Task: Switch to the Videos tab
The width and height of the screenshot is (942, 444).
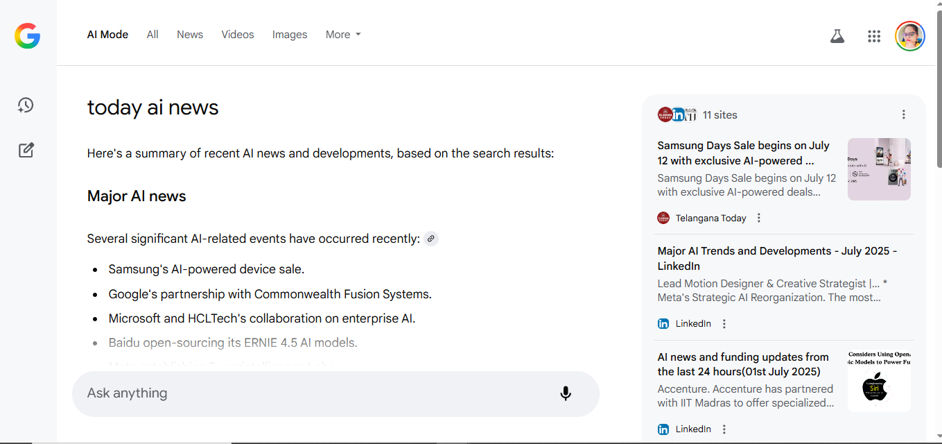Action: click(238, 35)
